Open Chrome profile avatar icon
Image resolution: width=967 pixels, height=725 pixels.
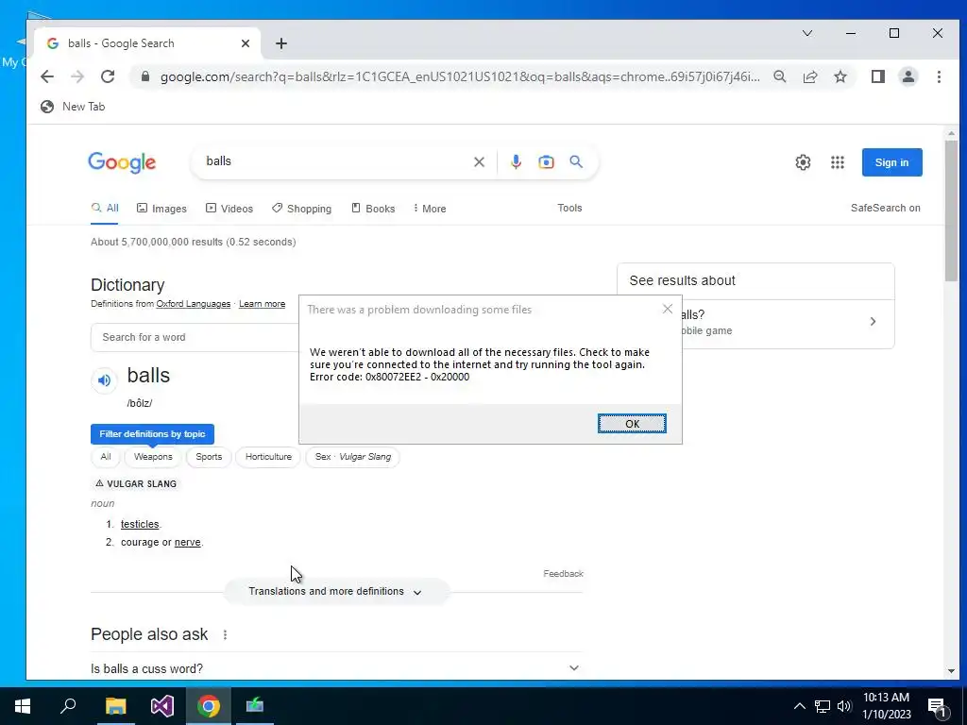[x=908, y=76]
